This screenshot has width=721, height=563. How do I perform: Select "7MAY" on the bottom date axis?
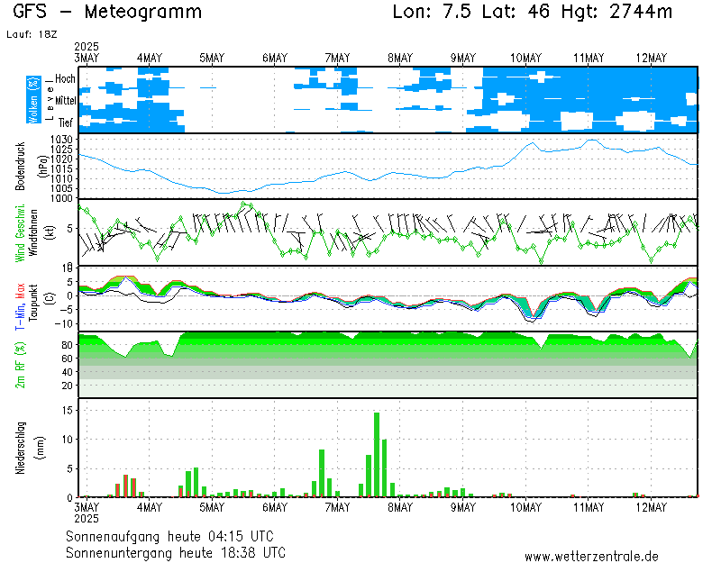(337, 507)
